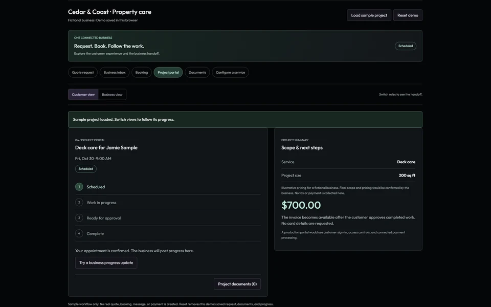Select the Ready for approval step label
The height and width of the screenshot is (307, 491).
[104, 218]
